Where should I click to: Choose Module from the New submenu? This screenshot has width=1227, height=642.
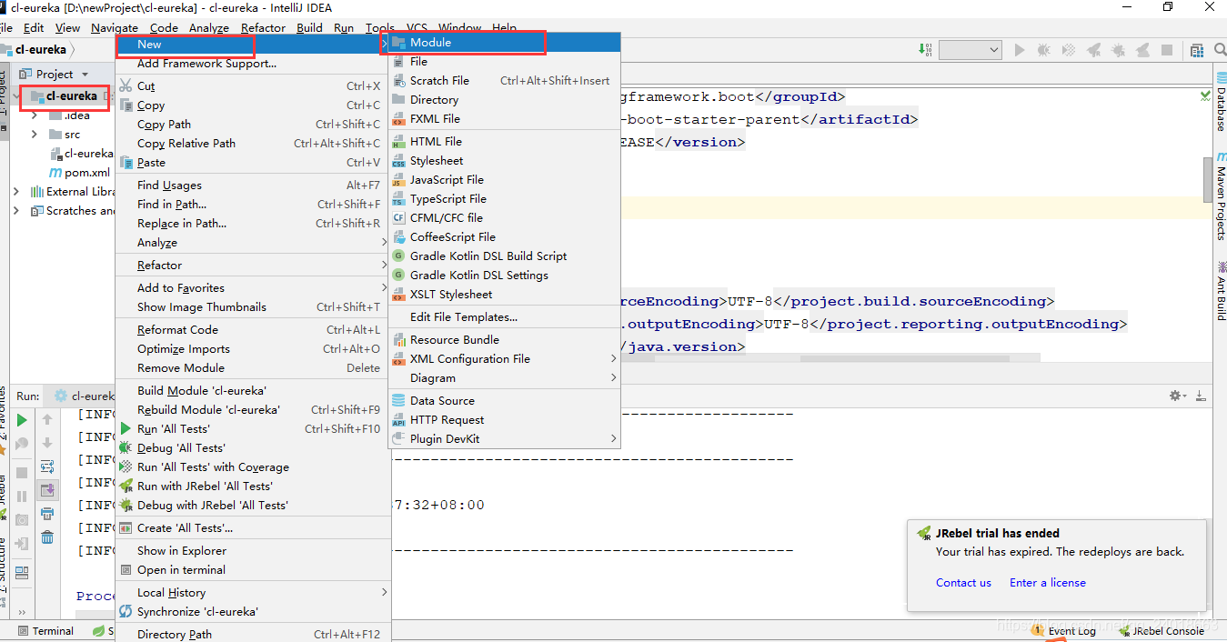[505, 42]
